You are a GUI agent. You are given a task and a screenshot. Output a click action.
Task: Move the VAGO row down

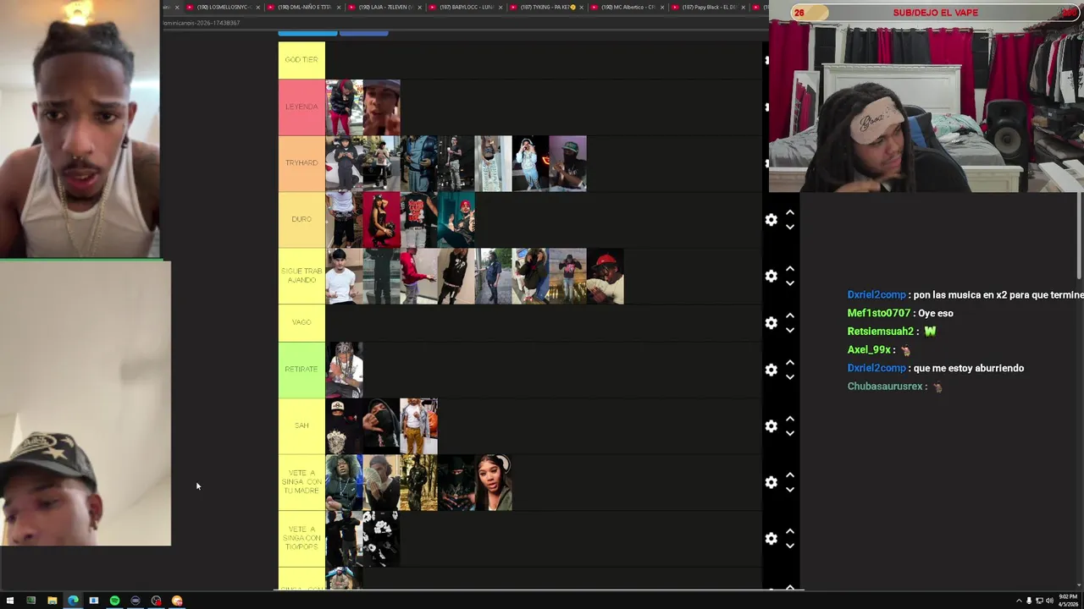coord(790,330)
